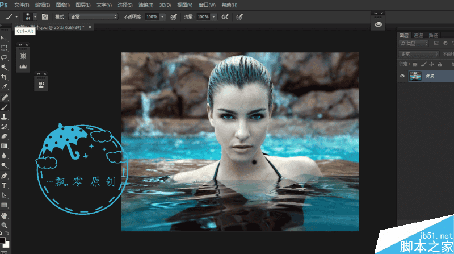Select the Crop tool
454x254 pixels.
[4, 77]
